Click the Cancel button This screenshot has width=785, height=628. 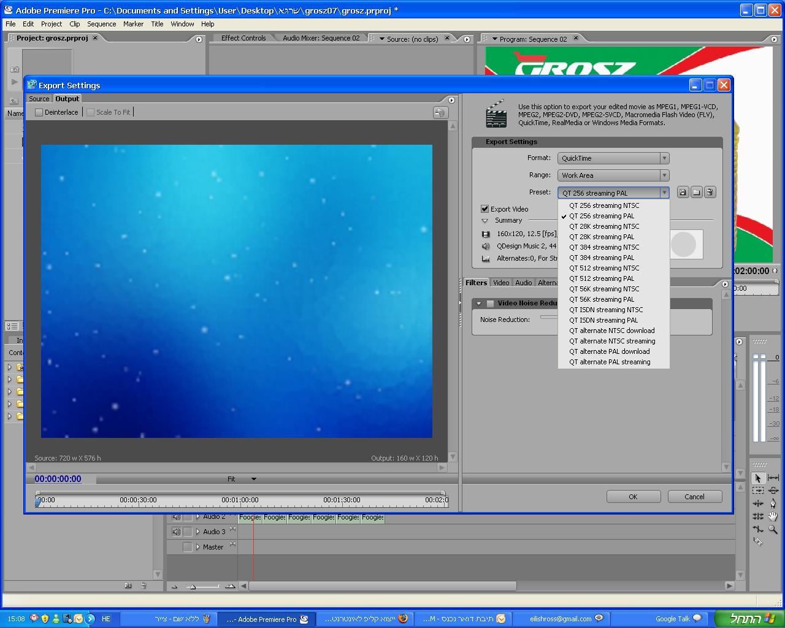tap(695, 497)
